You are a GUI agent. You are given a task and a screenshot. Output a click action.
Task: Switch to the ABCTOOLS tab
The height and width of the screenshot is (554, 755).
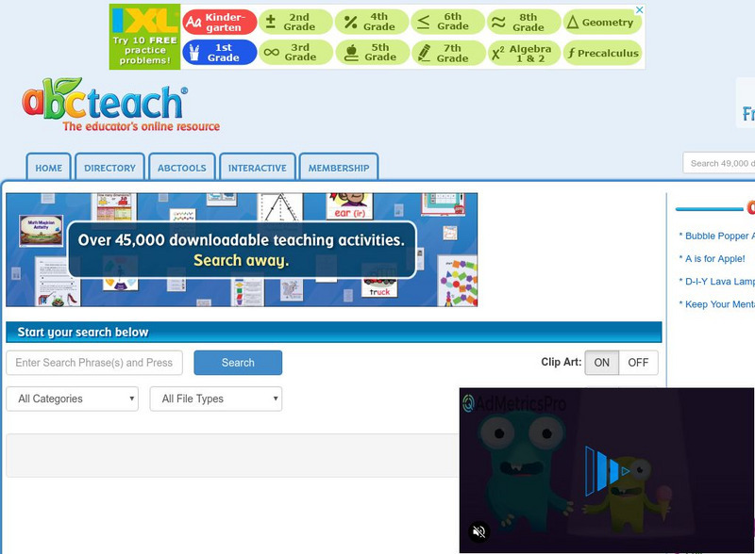(x=181, y=168)
